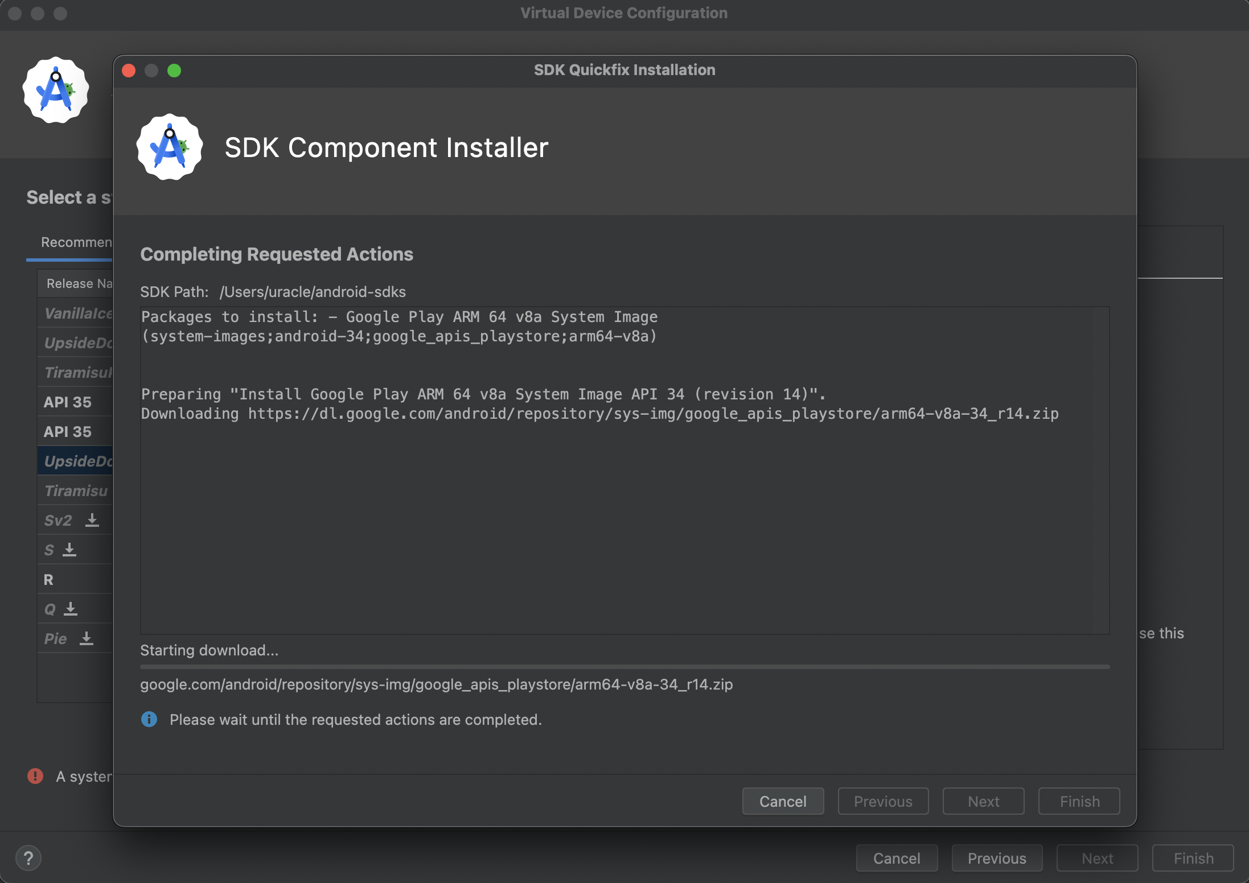Viewport: 1249px width, 883px height.
Task: Click the blue info icon beside wait message
Action: tap(149, 719)
